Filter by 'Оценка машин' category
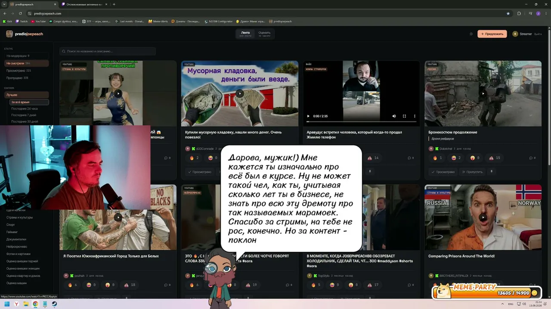551x309 pixels. tap(16, 283)
